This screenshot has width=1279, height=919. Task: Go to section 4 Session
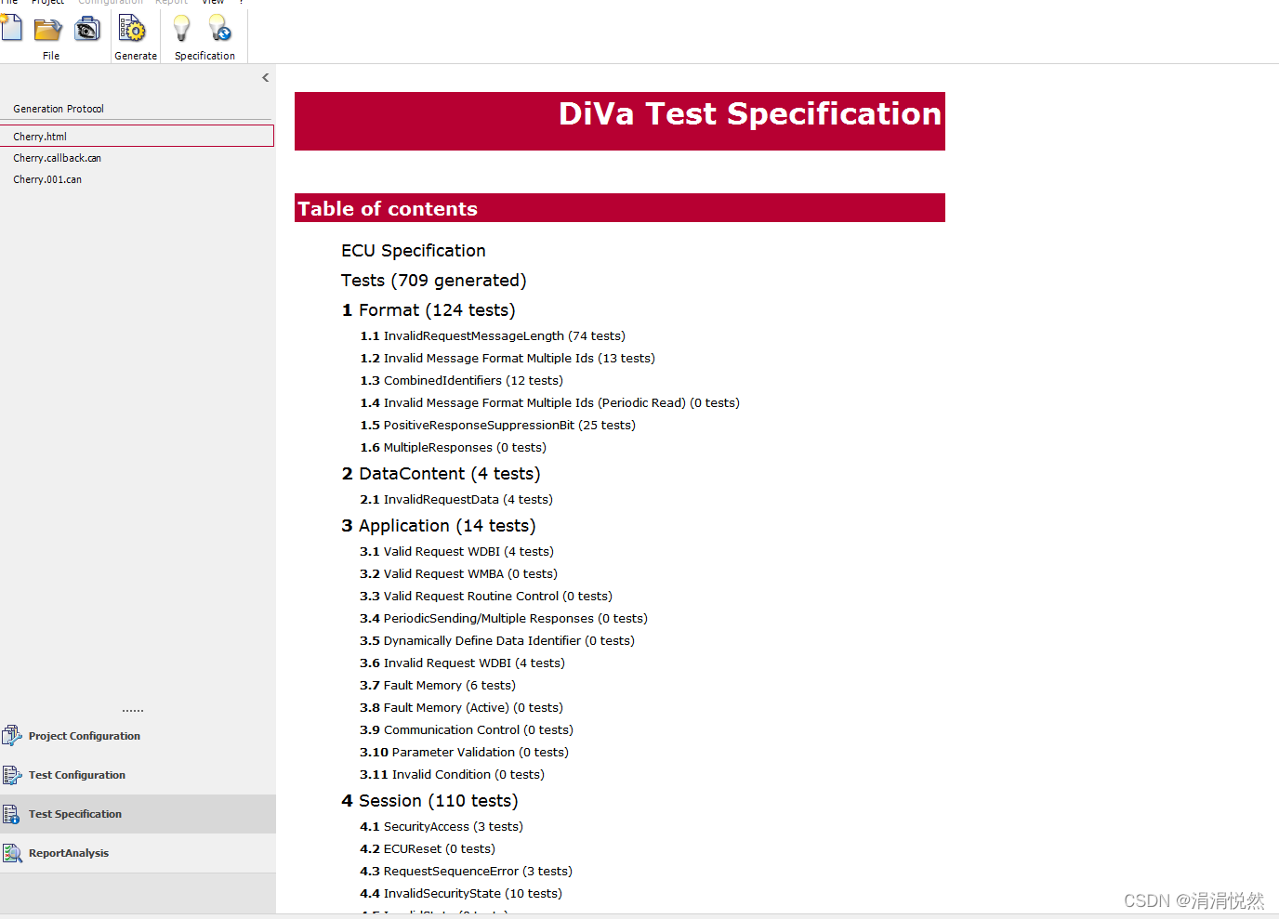(429, 801)
